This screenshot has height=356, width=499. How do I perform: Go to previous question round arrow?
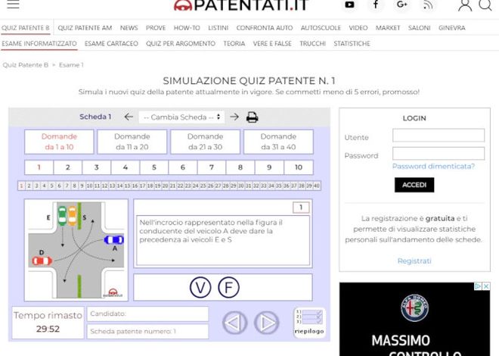tap(234, 323)
